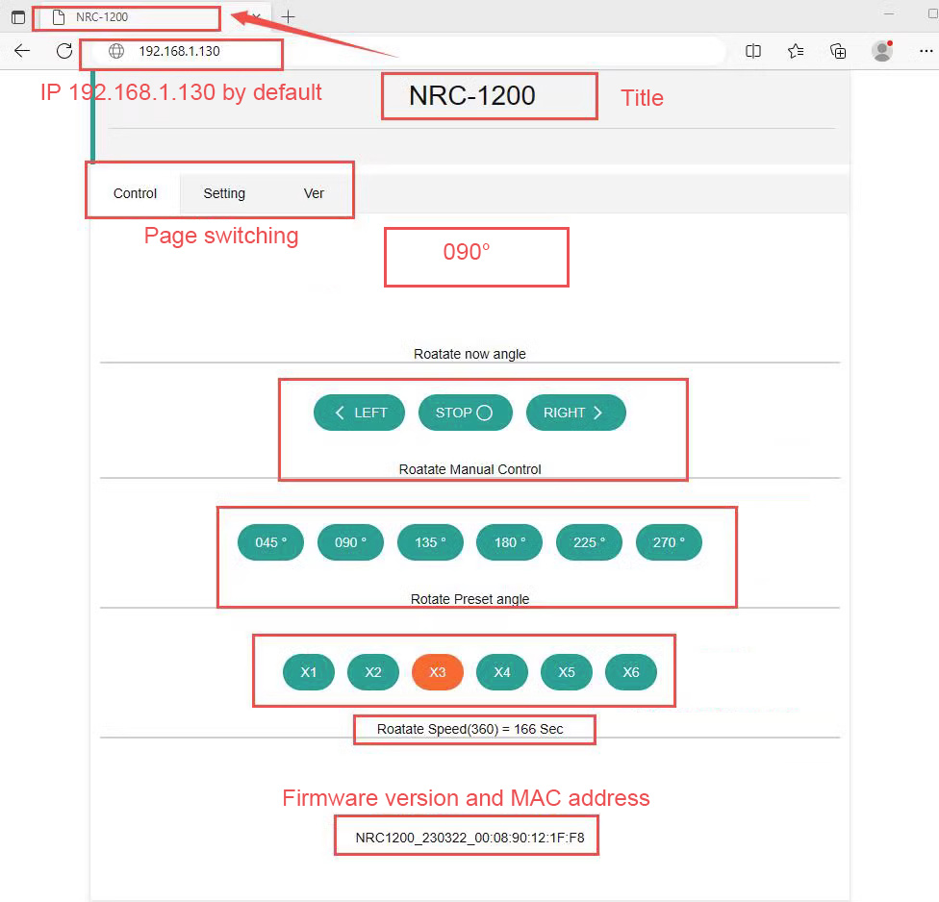Image resolution: width=939 pixels, height=902 pixels.
Task: Switch to the Setting tab
Action: pyautogui.click(x=224, y=193)
